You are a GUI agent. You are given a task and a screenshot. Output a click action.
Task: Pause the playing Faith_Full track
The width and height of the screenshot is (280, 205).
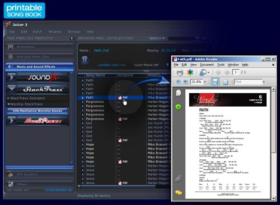point(85,60)
